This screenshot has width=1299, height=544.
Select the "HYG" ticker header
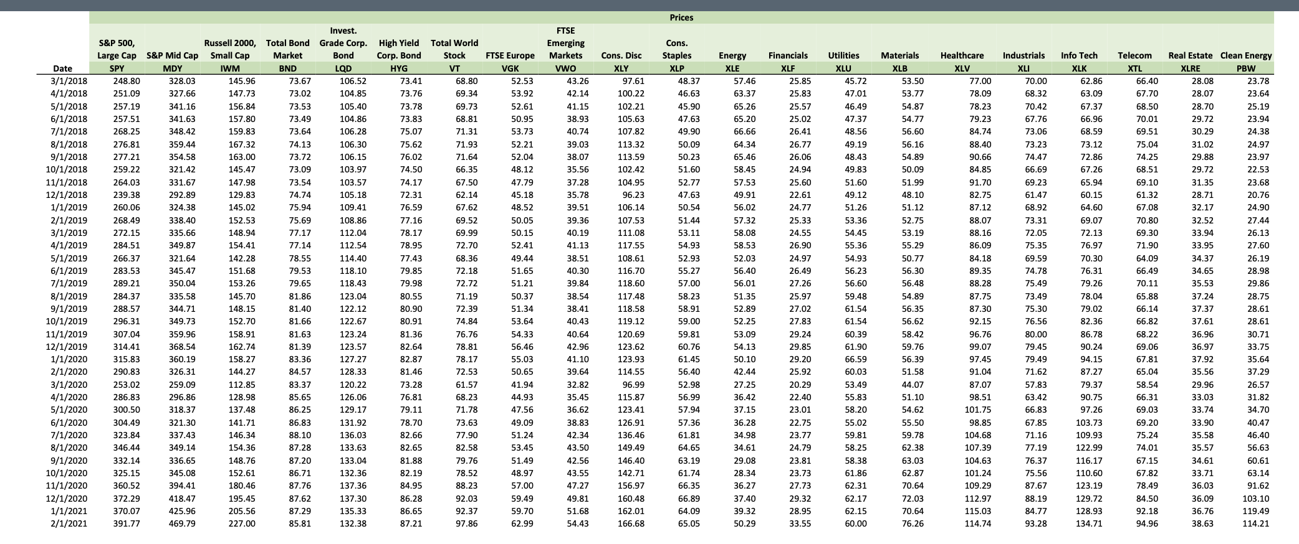[399, 68]
